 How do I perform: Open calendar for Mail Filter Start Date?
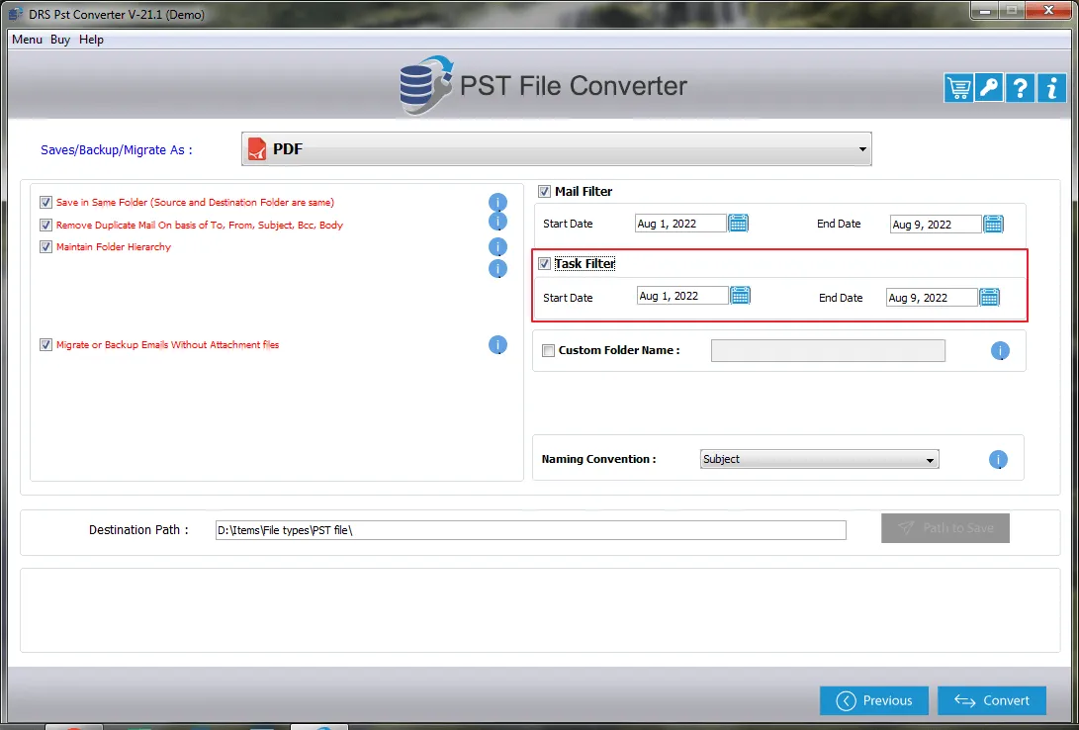pos(738,224)
